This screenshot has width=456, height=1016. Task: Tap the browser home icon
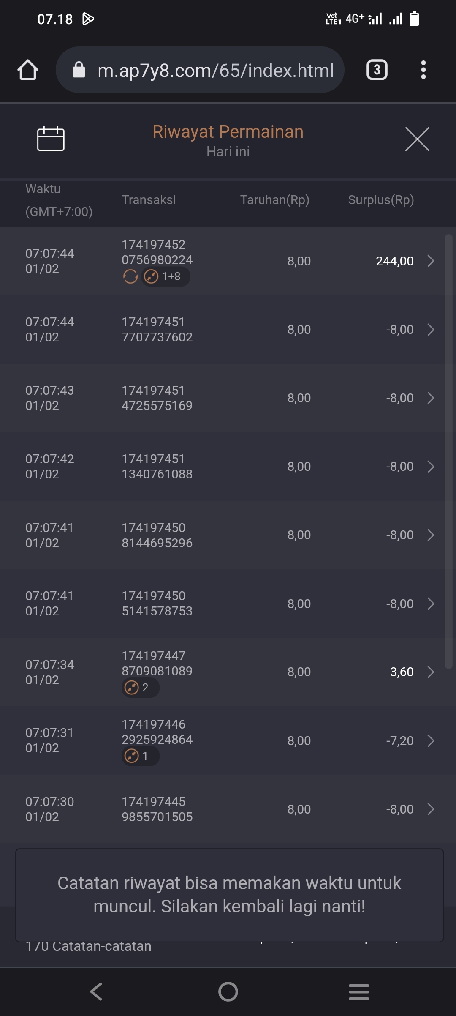click(x=28, y=70)
